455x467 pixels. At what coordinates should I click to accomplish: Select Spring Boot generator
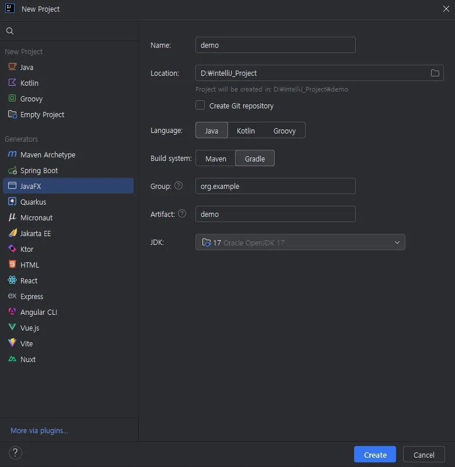68,170
